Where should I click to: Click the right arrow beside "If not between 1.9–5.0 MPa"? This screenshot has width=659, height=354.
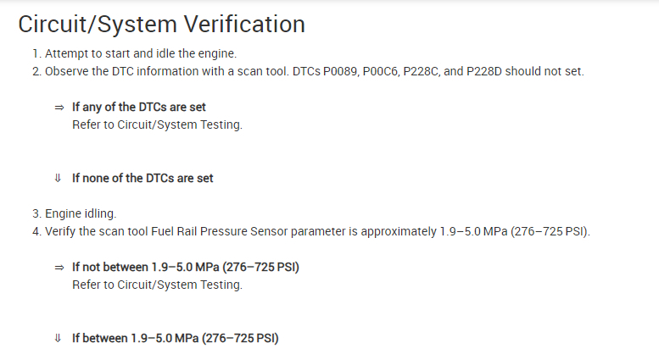coord(59,268)
